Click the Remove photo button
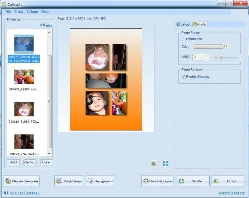Image resolution: width=249 pixels, height=198 pixels. click(30, 162)
